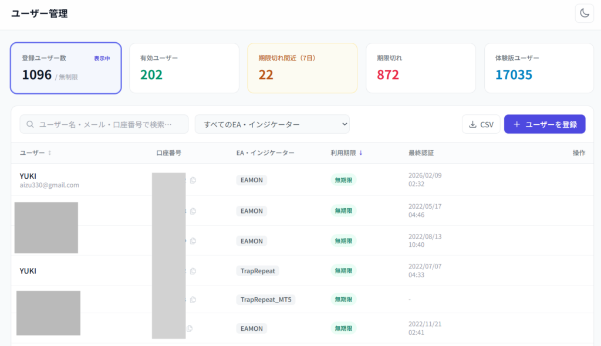
Task: Click the 口座番号 column header
Action: tap(168, 152)
